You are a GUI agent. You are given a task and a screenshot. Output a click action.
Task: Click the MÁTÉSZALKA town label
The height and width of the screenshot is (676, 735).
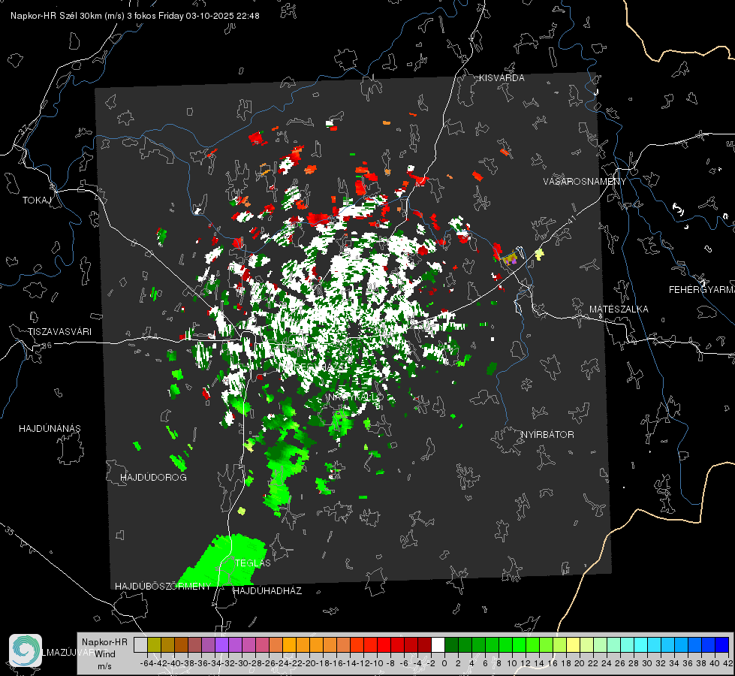point(619,309)
